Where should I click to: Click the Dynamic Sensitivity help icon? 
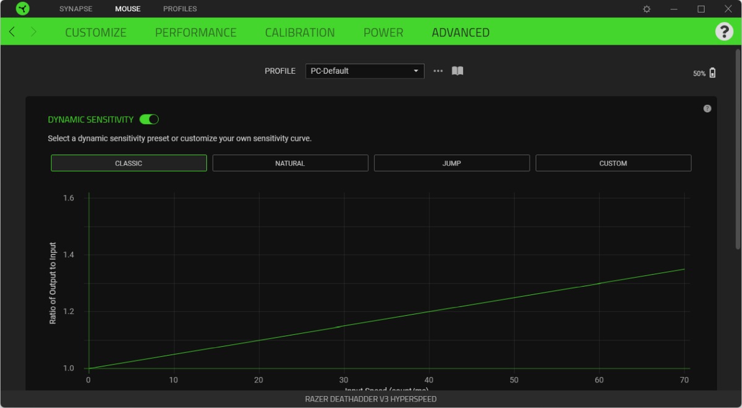coord(707,109)
